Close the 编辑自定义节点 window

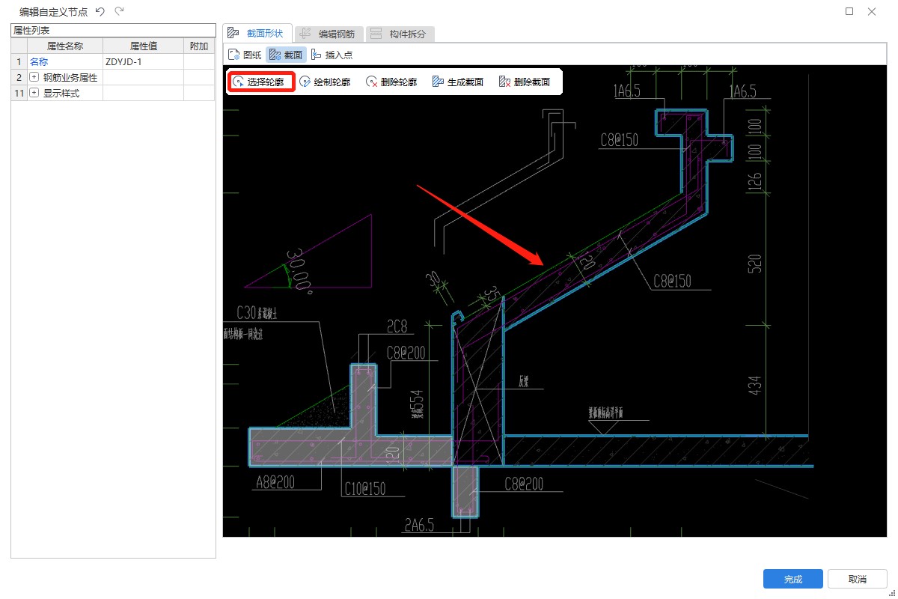click(x=872, y=11)
